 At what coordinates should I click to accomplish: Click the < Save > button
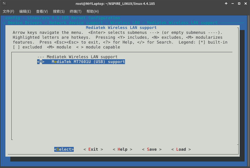(x=152, y=149)
